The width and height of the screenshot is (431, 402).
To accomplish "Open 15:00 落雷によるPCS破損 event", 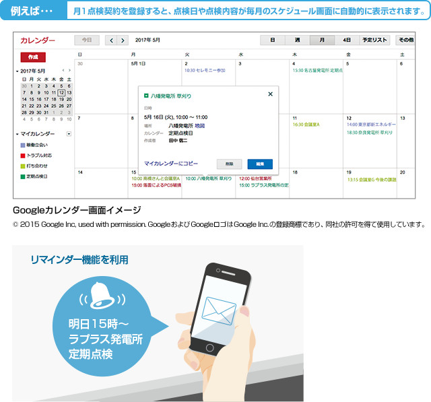I will pos(156,185).
